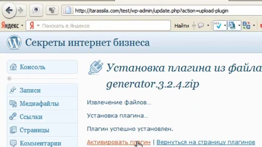
Task: Click Активировать плагин link
Action: [x=119, y=142]
